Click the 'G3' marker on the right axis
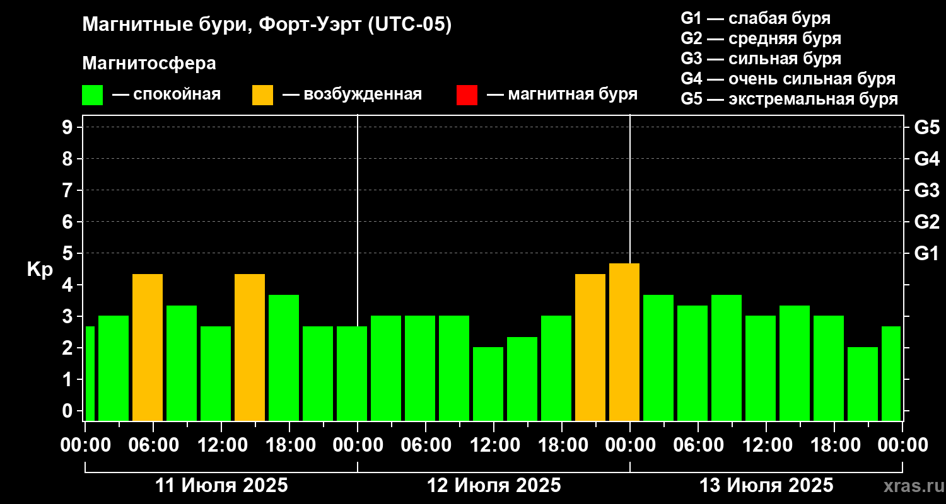This screenshot has height=504, width=946. click(x=926, y=190)
